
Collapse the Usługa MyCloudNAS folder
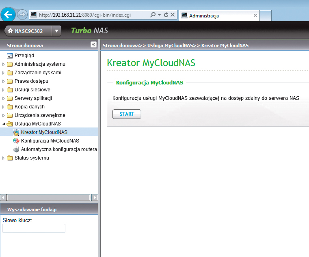(4, 124)
